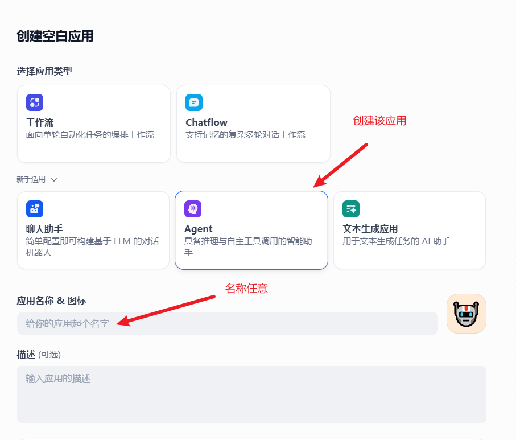
Task: Select the 聊天助手 app type card
Action: coord(93,230)
